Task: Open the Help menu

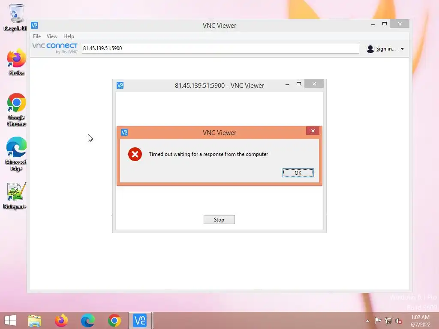Action: tap(69, 36)
